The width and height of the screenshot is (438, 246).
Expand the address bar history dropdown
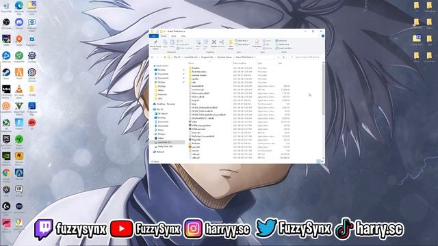(279, 57)
